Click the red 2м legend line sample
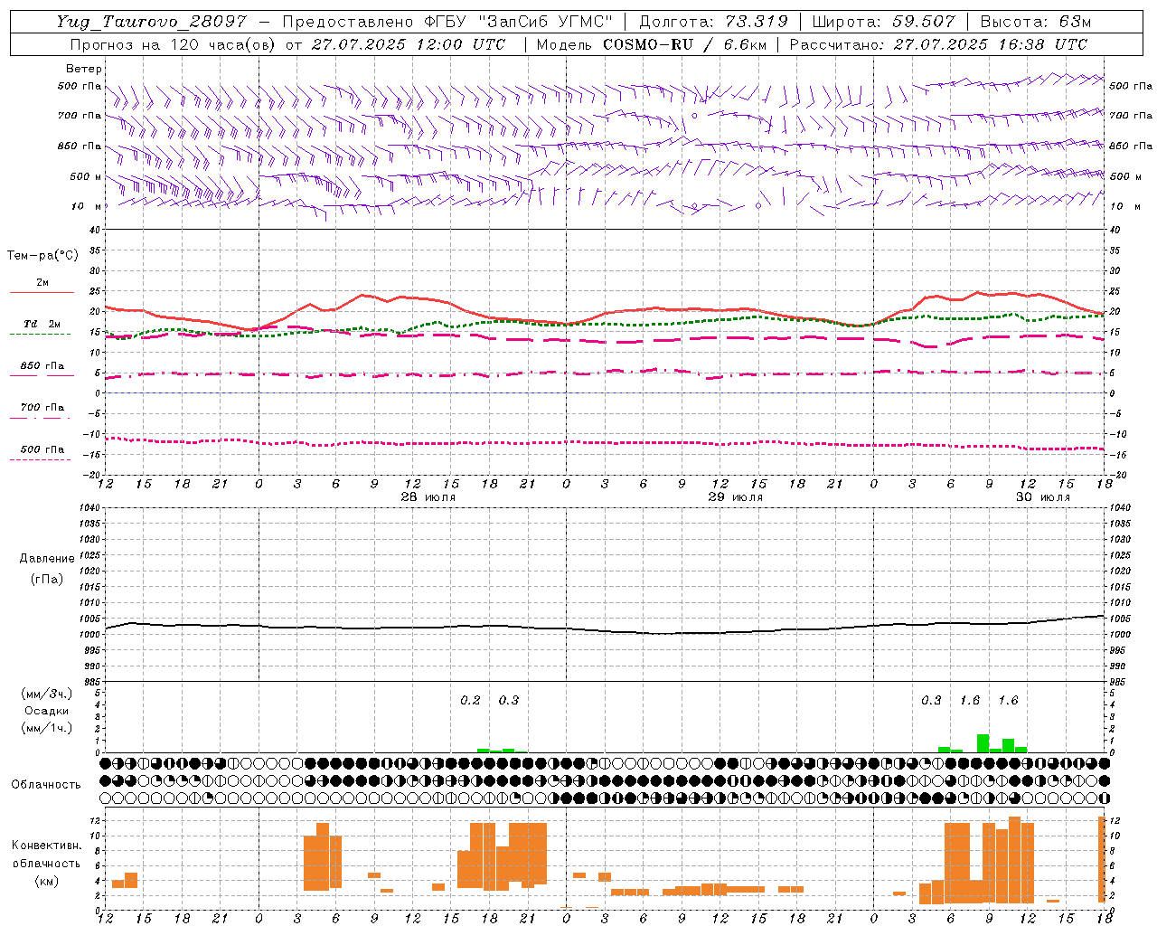 (42, 292)
